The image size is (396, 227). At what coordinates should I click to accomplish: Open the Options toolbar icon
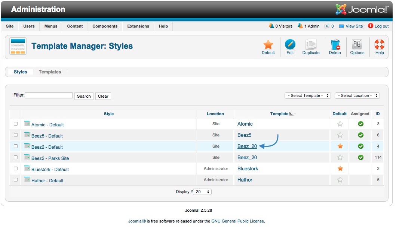357,44
